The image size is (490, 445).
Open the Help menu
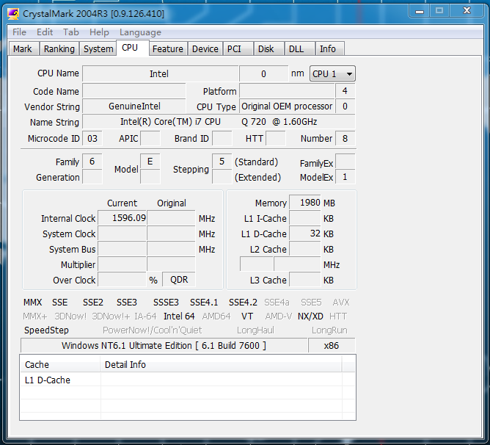tap(99, 32)
